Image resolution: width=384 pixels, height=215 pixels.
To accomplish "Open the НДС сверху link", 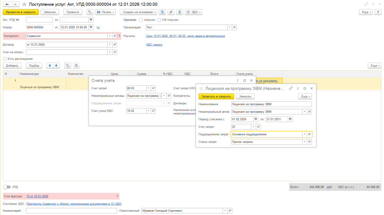I will 154,44.
